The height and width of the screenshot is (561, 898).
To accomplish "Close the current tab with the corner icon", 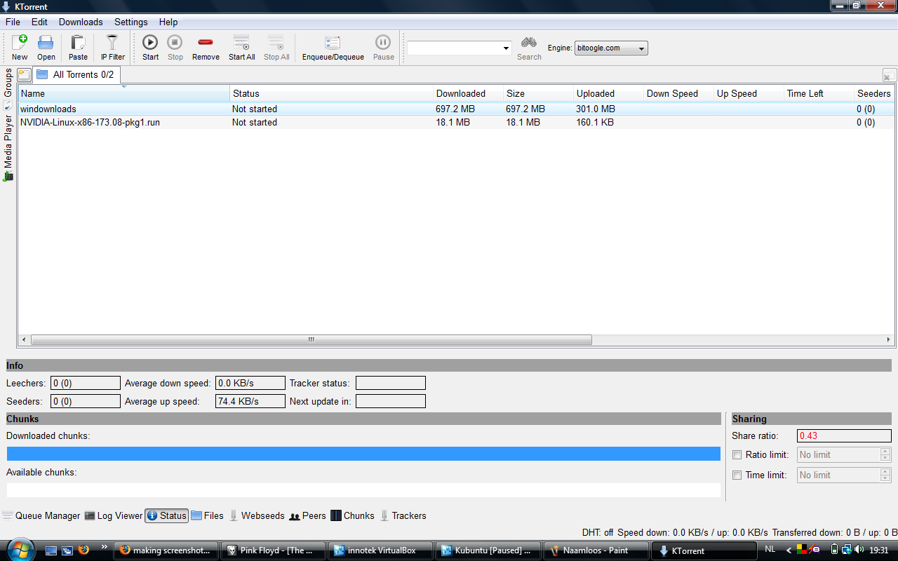I will 889,75.
